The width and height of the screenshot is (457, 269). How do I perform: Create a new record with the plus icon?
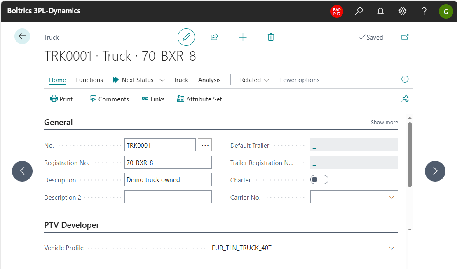pyautogui.click(x=243, y=37)
